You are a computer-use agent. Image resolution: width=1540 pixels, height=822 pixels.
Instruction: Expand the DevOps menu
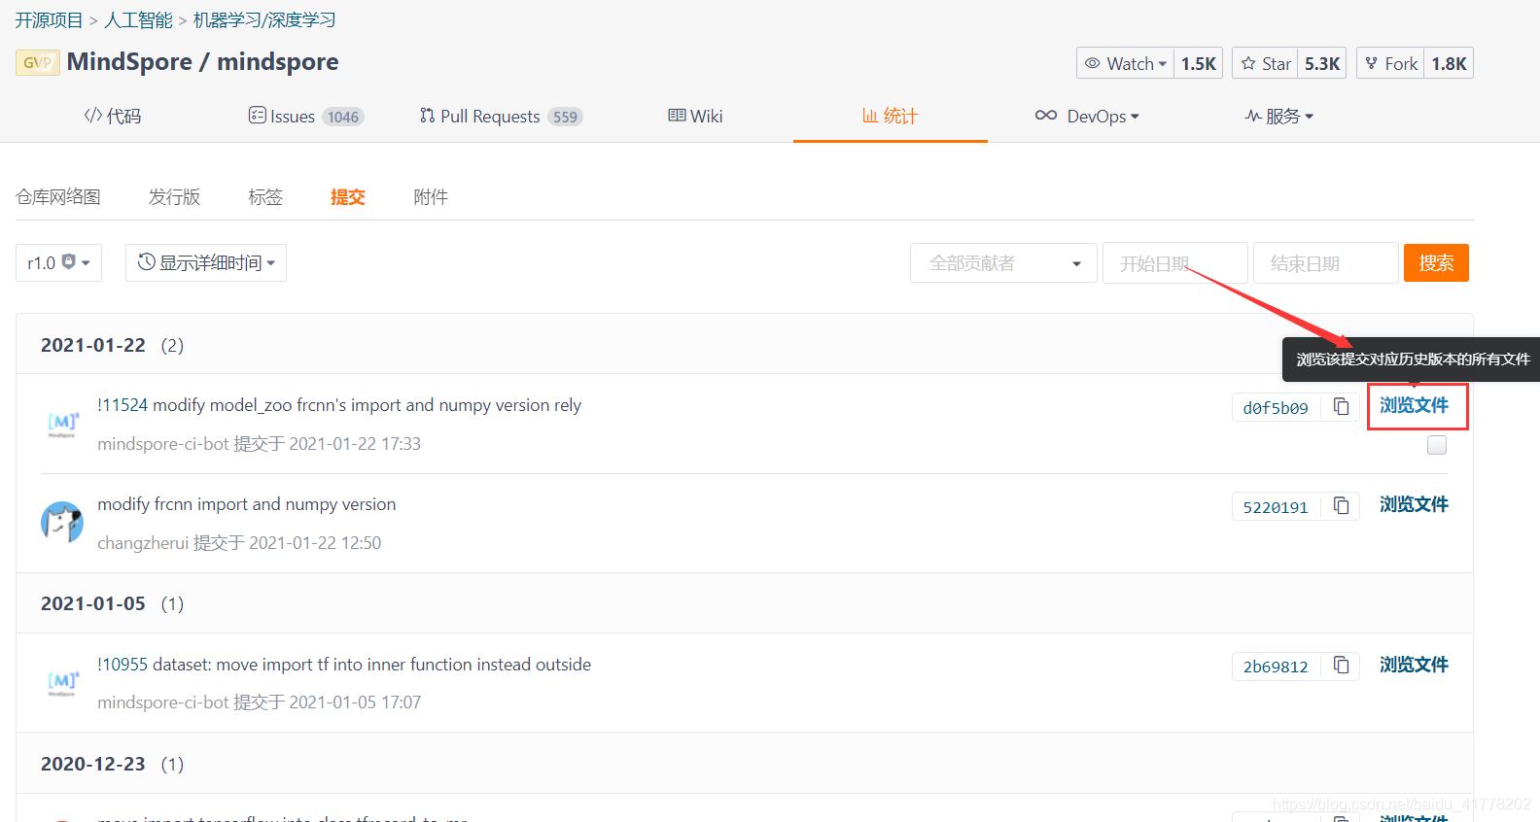[x=1087, y=117]
